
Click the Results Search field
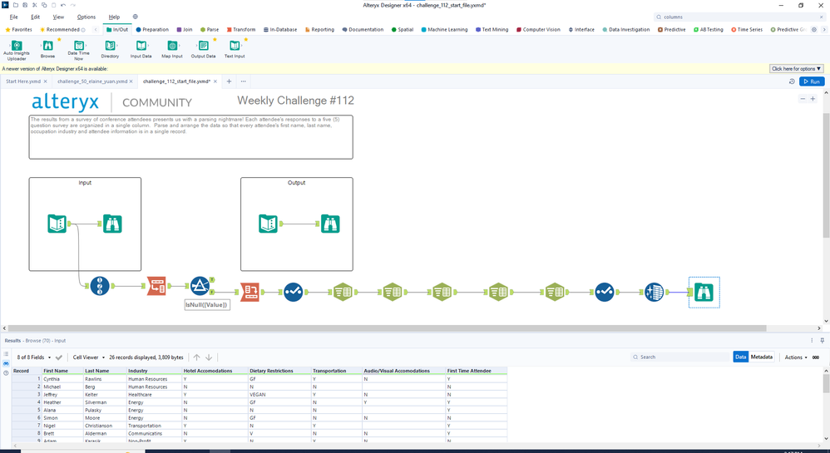click(x=679, y=357)
